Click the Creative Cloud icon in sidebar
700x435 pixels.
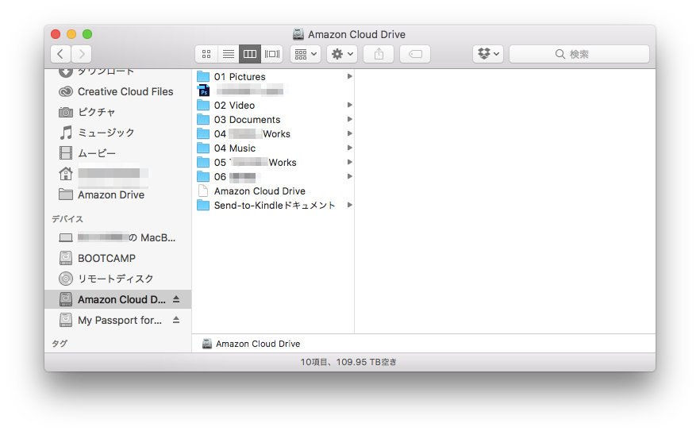66,91
